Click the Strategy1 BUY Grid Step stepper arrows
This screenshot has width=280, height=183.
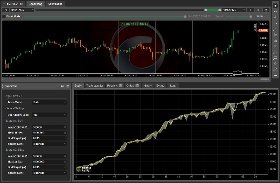pos(65,138)
